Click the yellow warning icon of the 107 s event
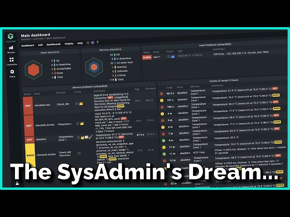290x217 pixels. pos(162,100)
